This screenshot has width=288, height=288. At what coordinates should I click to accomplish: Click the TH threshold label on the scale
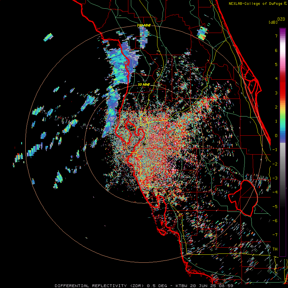click(x=275, y=249)
